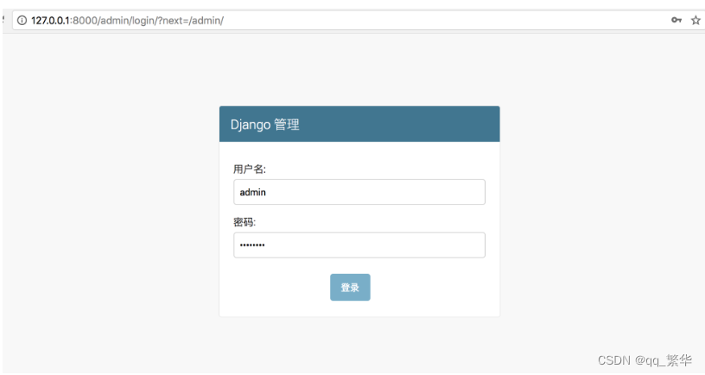
Task: Click the 密码: label
Action: point(245,222)
